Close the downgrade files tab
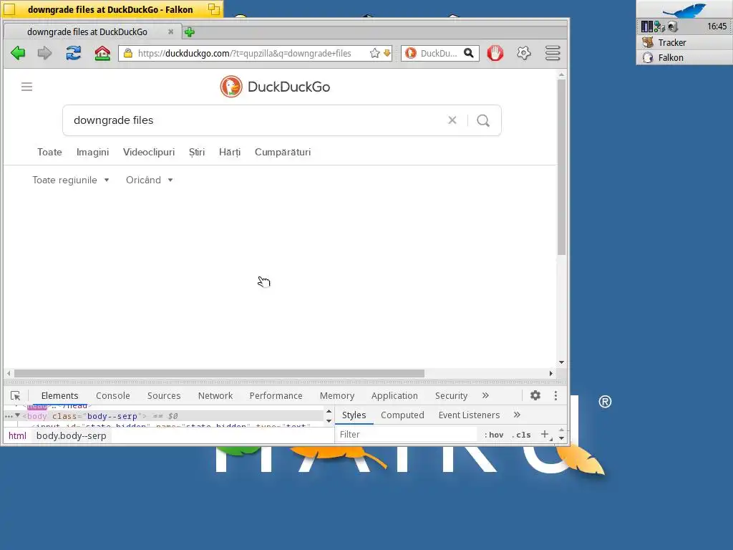 [170, 32]
